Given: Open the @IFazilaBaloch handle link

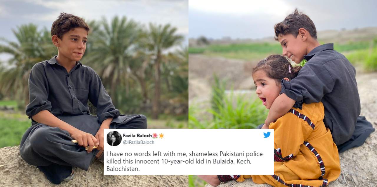Looking at the screenshot, I should click(x=138, y=142).
